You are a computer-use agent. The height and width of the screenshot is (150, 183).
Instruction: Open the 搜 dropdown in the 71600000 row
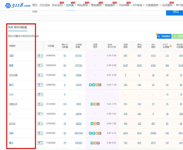[40, 143]
